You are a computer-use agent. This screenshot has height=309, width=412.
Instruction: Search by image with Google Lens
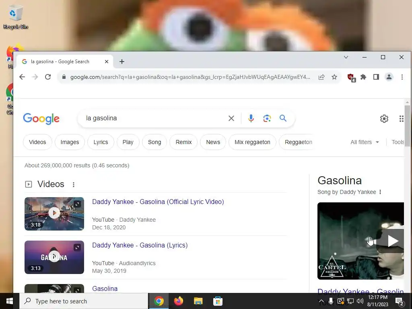point(267,118)
